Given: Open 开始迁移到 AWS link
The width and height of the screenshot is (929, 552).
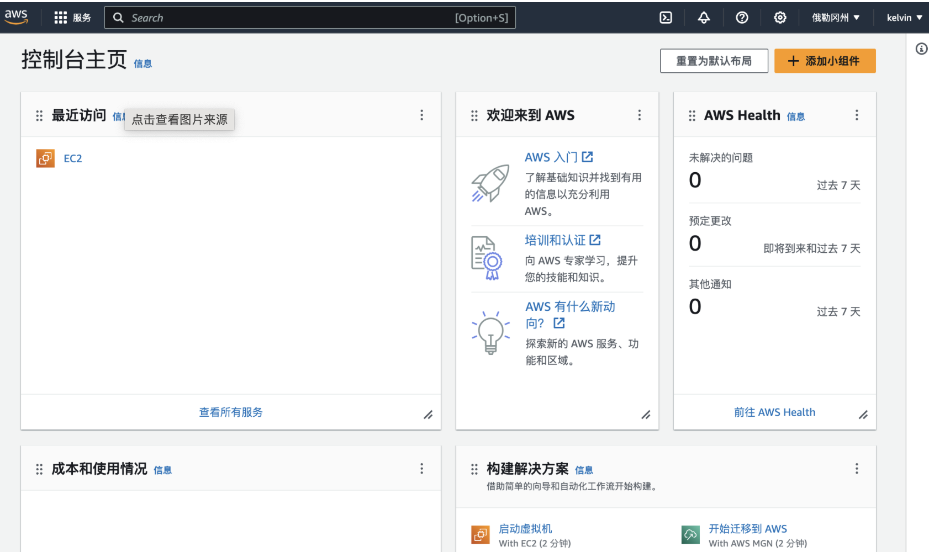Looking at the screenshot, I should (x=748, y=529).
